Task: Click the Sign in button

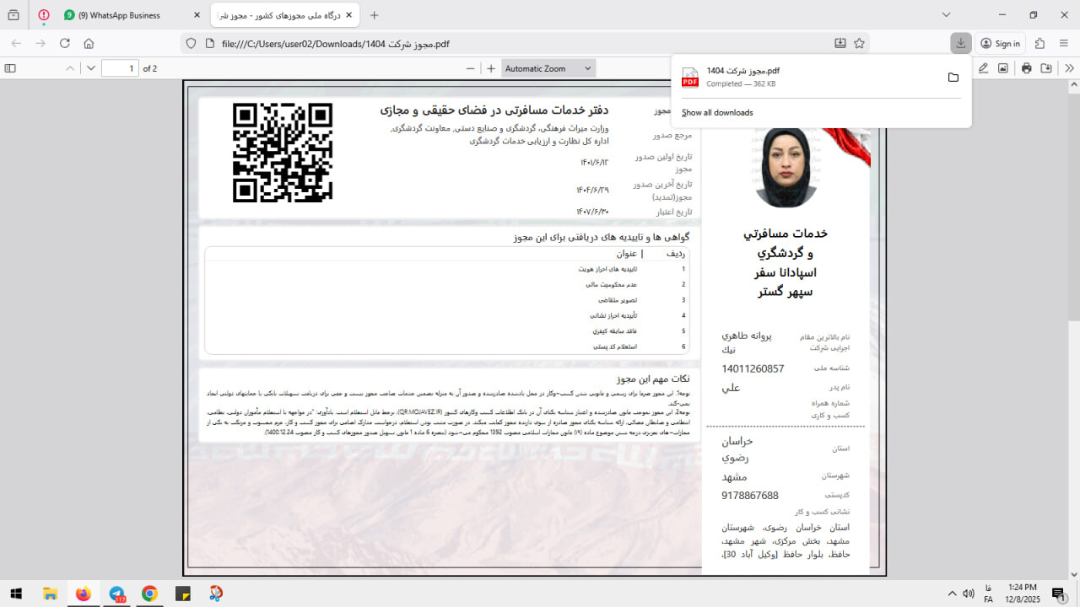Action: [x=1000, y=44]
